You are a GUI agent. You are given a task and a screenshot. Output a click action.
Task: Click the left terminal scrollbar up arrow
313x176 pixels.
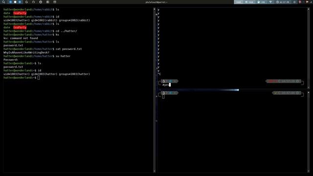pos(155,9)
